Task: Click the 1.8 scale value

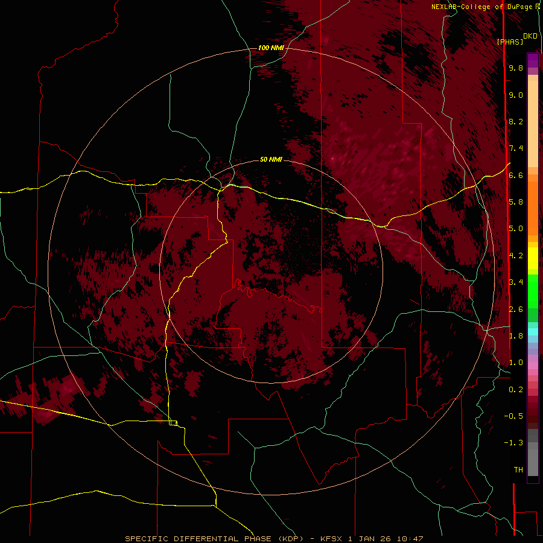Action: pos(516,336)
